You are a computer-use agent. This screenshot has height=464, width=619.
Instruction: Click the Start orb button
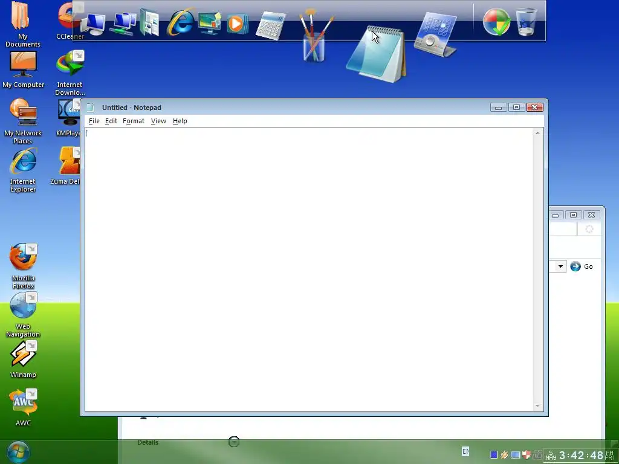pyautogui.click(x=18, y=453)
